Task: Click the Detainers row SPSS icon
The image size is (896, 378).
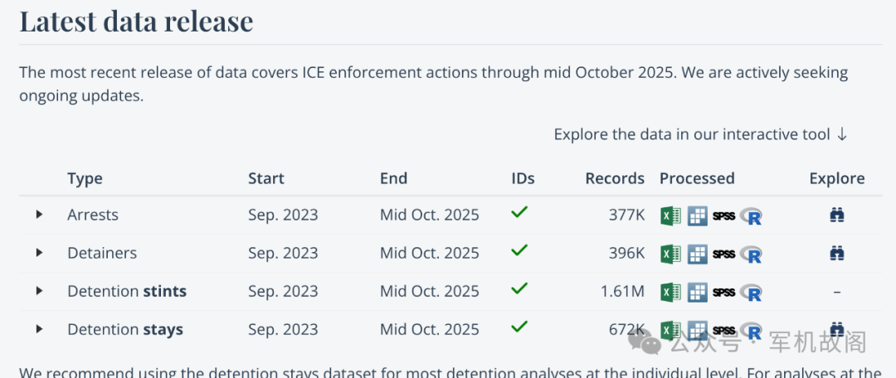Action: 723,254
